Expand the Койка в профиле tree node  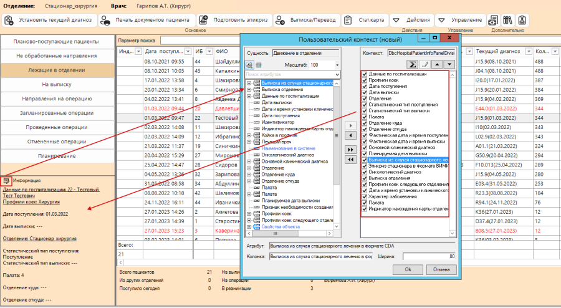tap(249, 135)
